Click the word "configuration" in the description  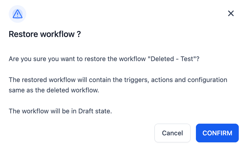point(207,80)
